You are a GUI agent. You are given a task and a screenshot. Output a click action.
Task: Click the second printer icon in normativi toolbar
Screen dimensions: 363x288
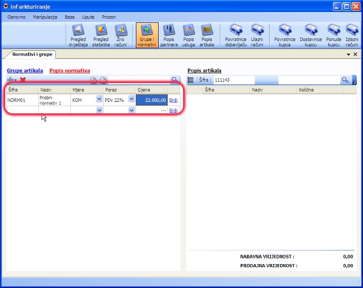[x=103, y=80]
